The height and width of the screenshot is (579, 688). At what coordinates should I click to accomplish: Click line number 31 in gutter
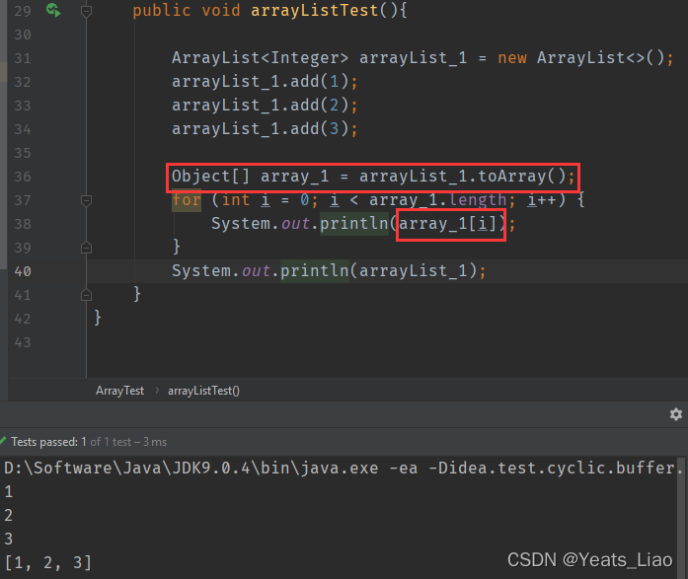[23, 58]
